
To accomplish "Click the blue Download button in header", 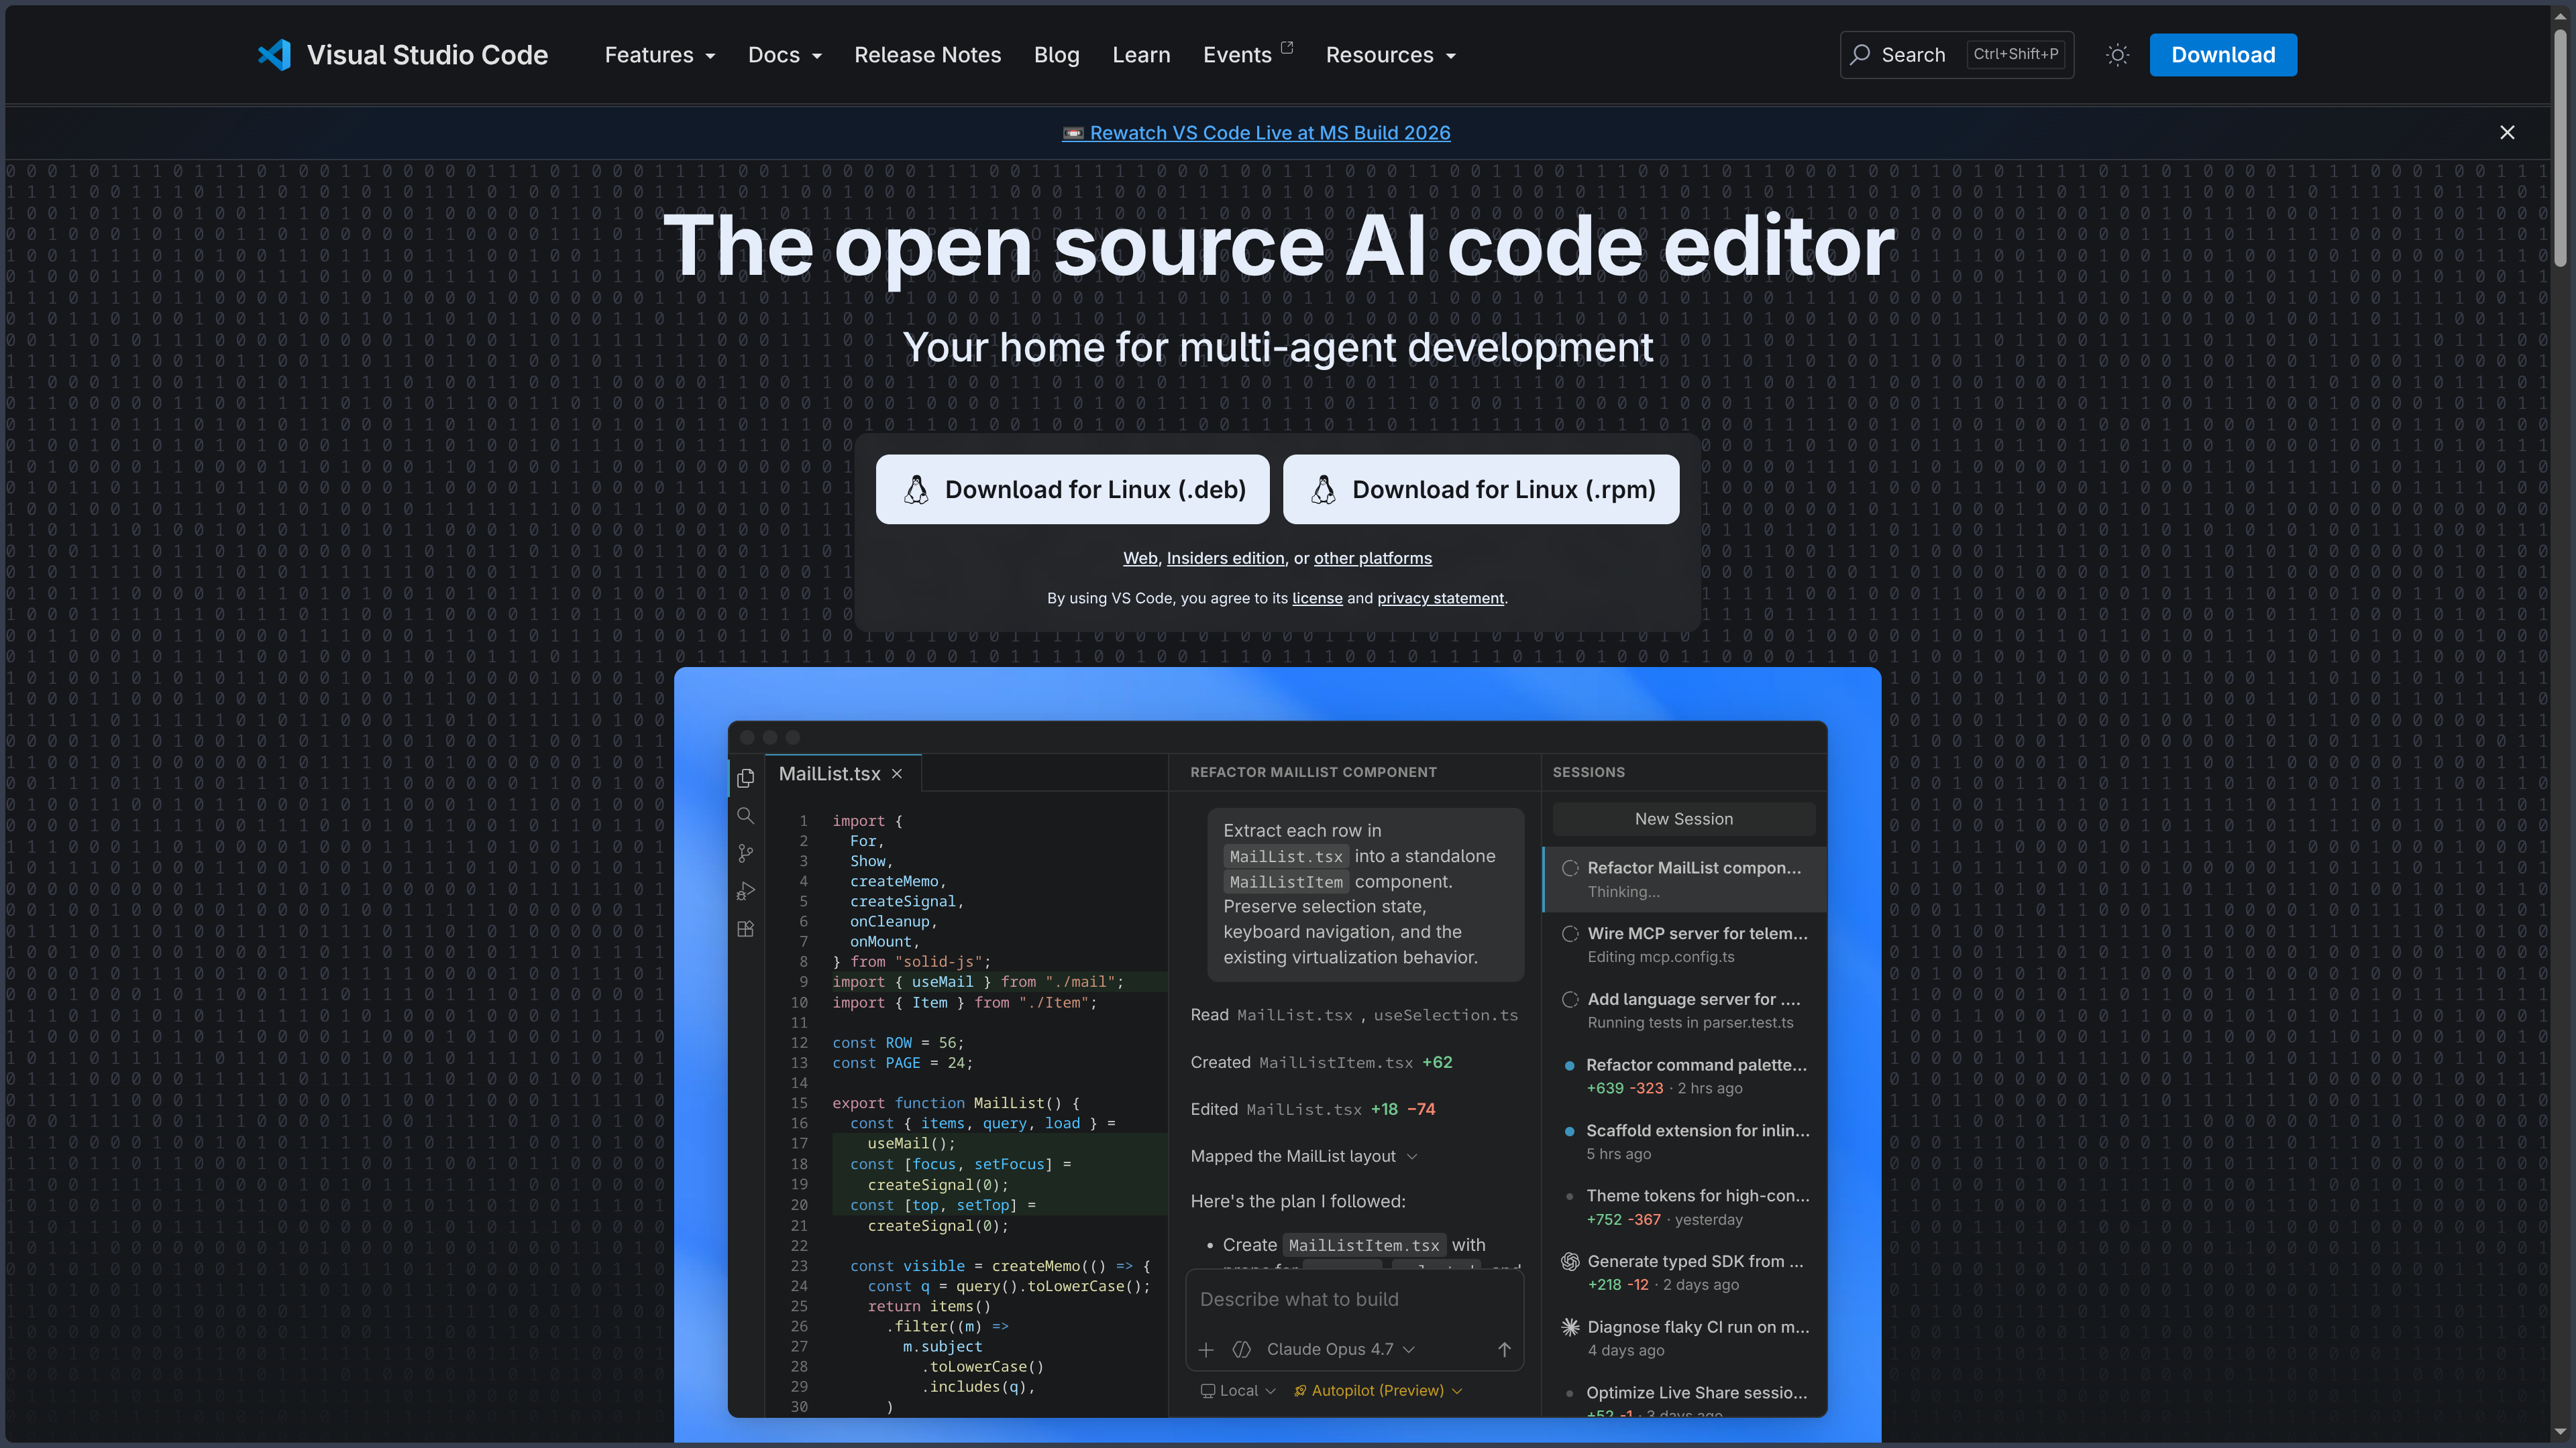I will point(2223,55).
